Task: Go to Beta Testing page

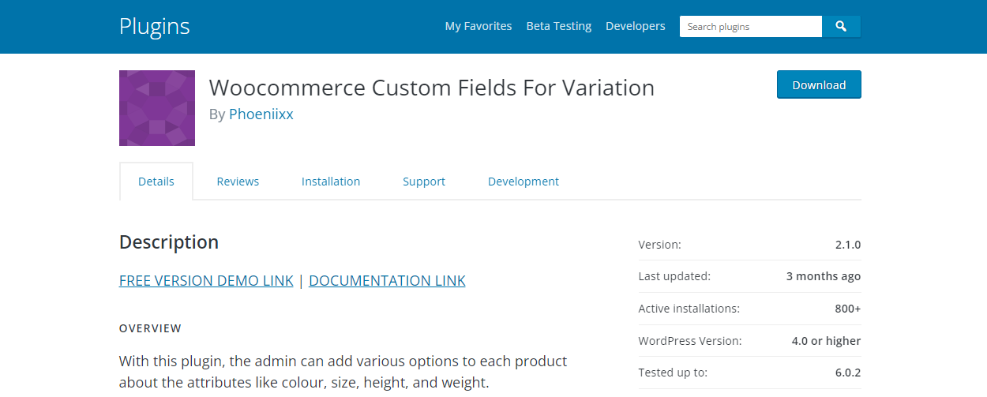Action: click(x=559, y=26)
